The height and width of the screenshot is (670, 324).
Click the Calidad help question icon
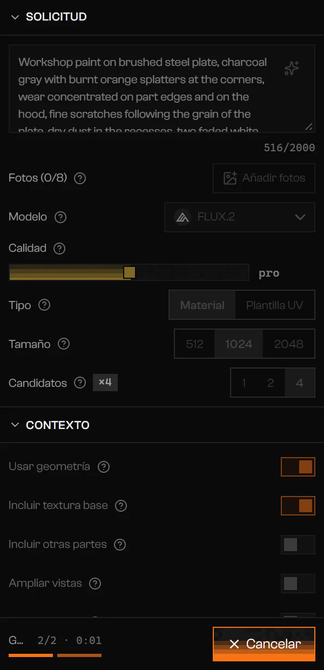point(60,248)
